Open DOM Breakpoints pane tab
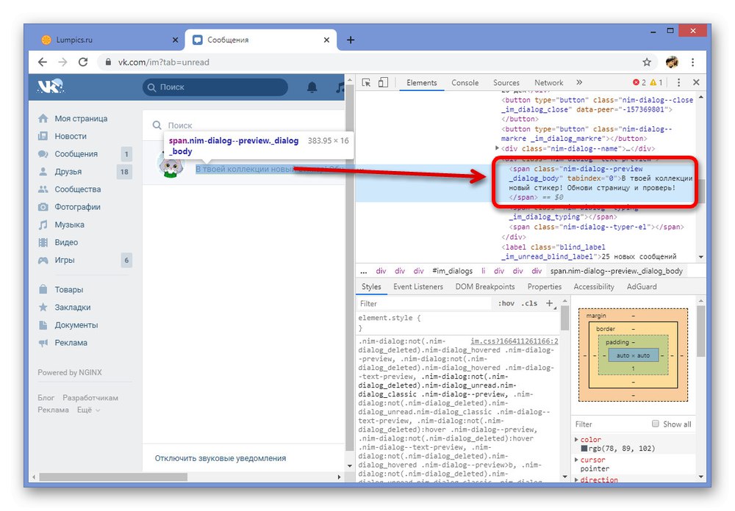735x511 pixels. pos(484,286)
